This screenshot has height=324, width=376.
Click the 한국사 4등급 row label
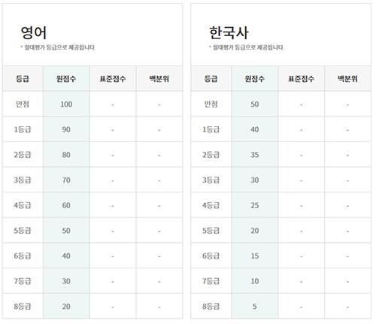click(211, 205)
